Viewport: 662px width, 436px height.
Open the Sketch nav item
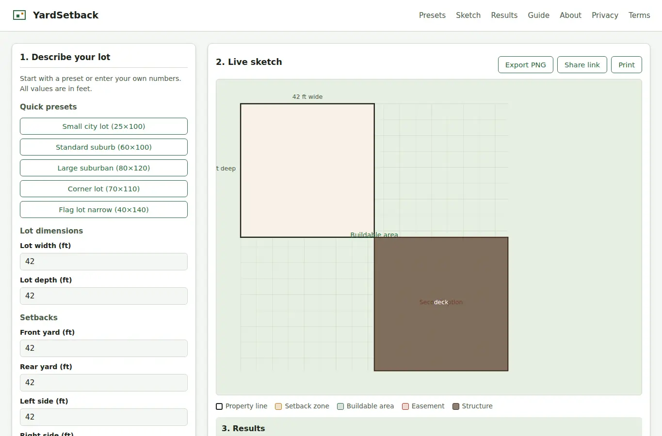[468, 15]
